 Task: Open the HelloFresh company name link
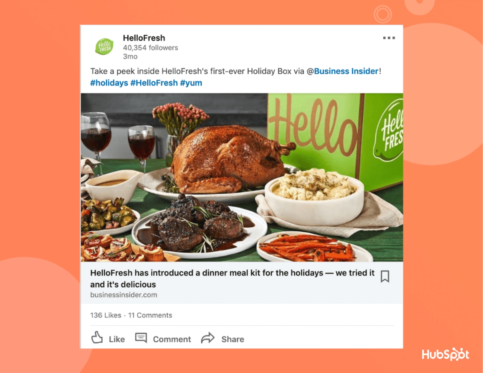tap(144, 38)
